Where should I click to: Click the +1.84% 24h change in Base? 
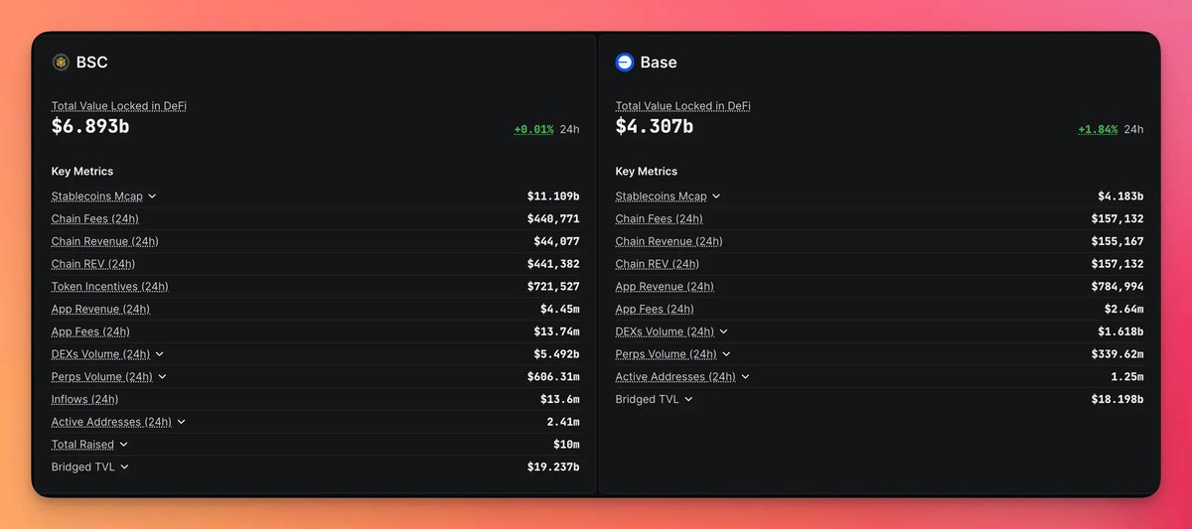(x=1099, y=129)
